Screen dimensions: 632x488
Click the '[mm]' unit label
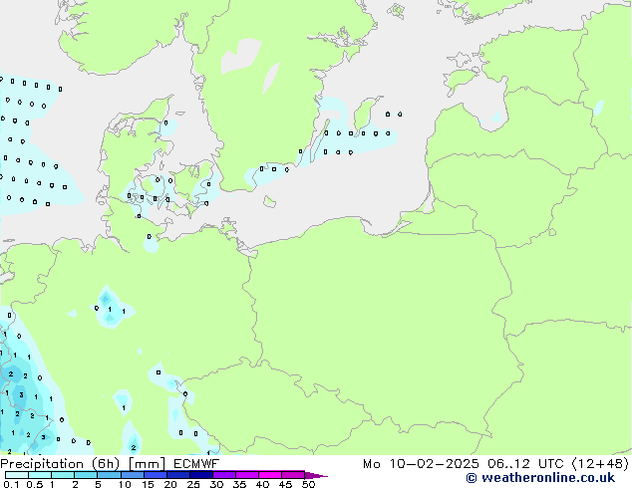pyautogui.click(x=147, y=464)
